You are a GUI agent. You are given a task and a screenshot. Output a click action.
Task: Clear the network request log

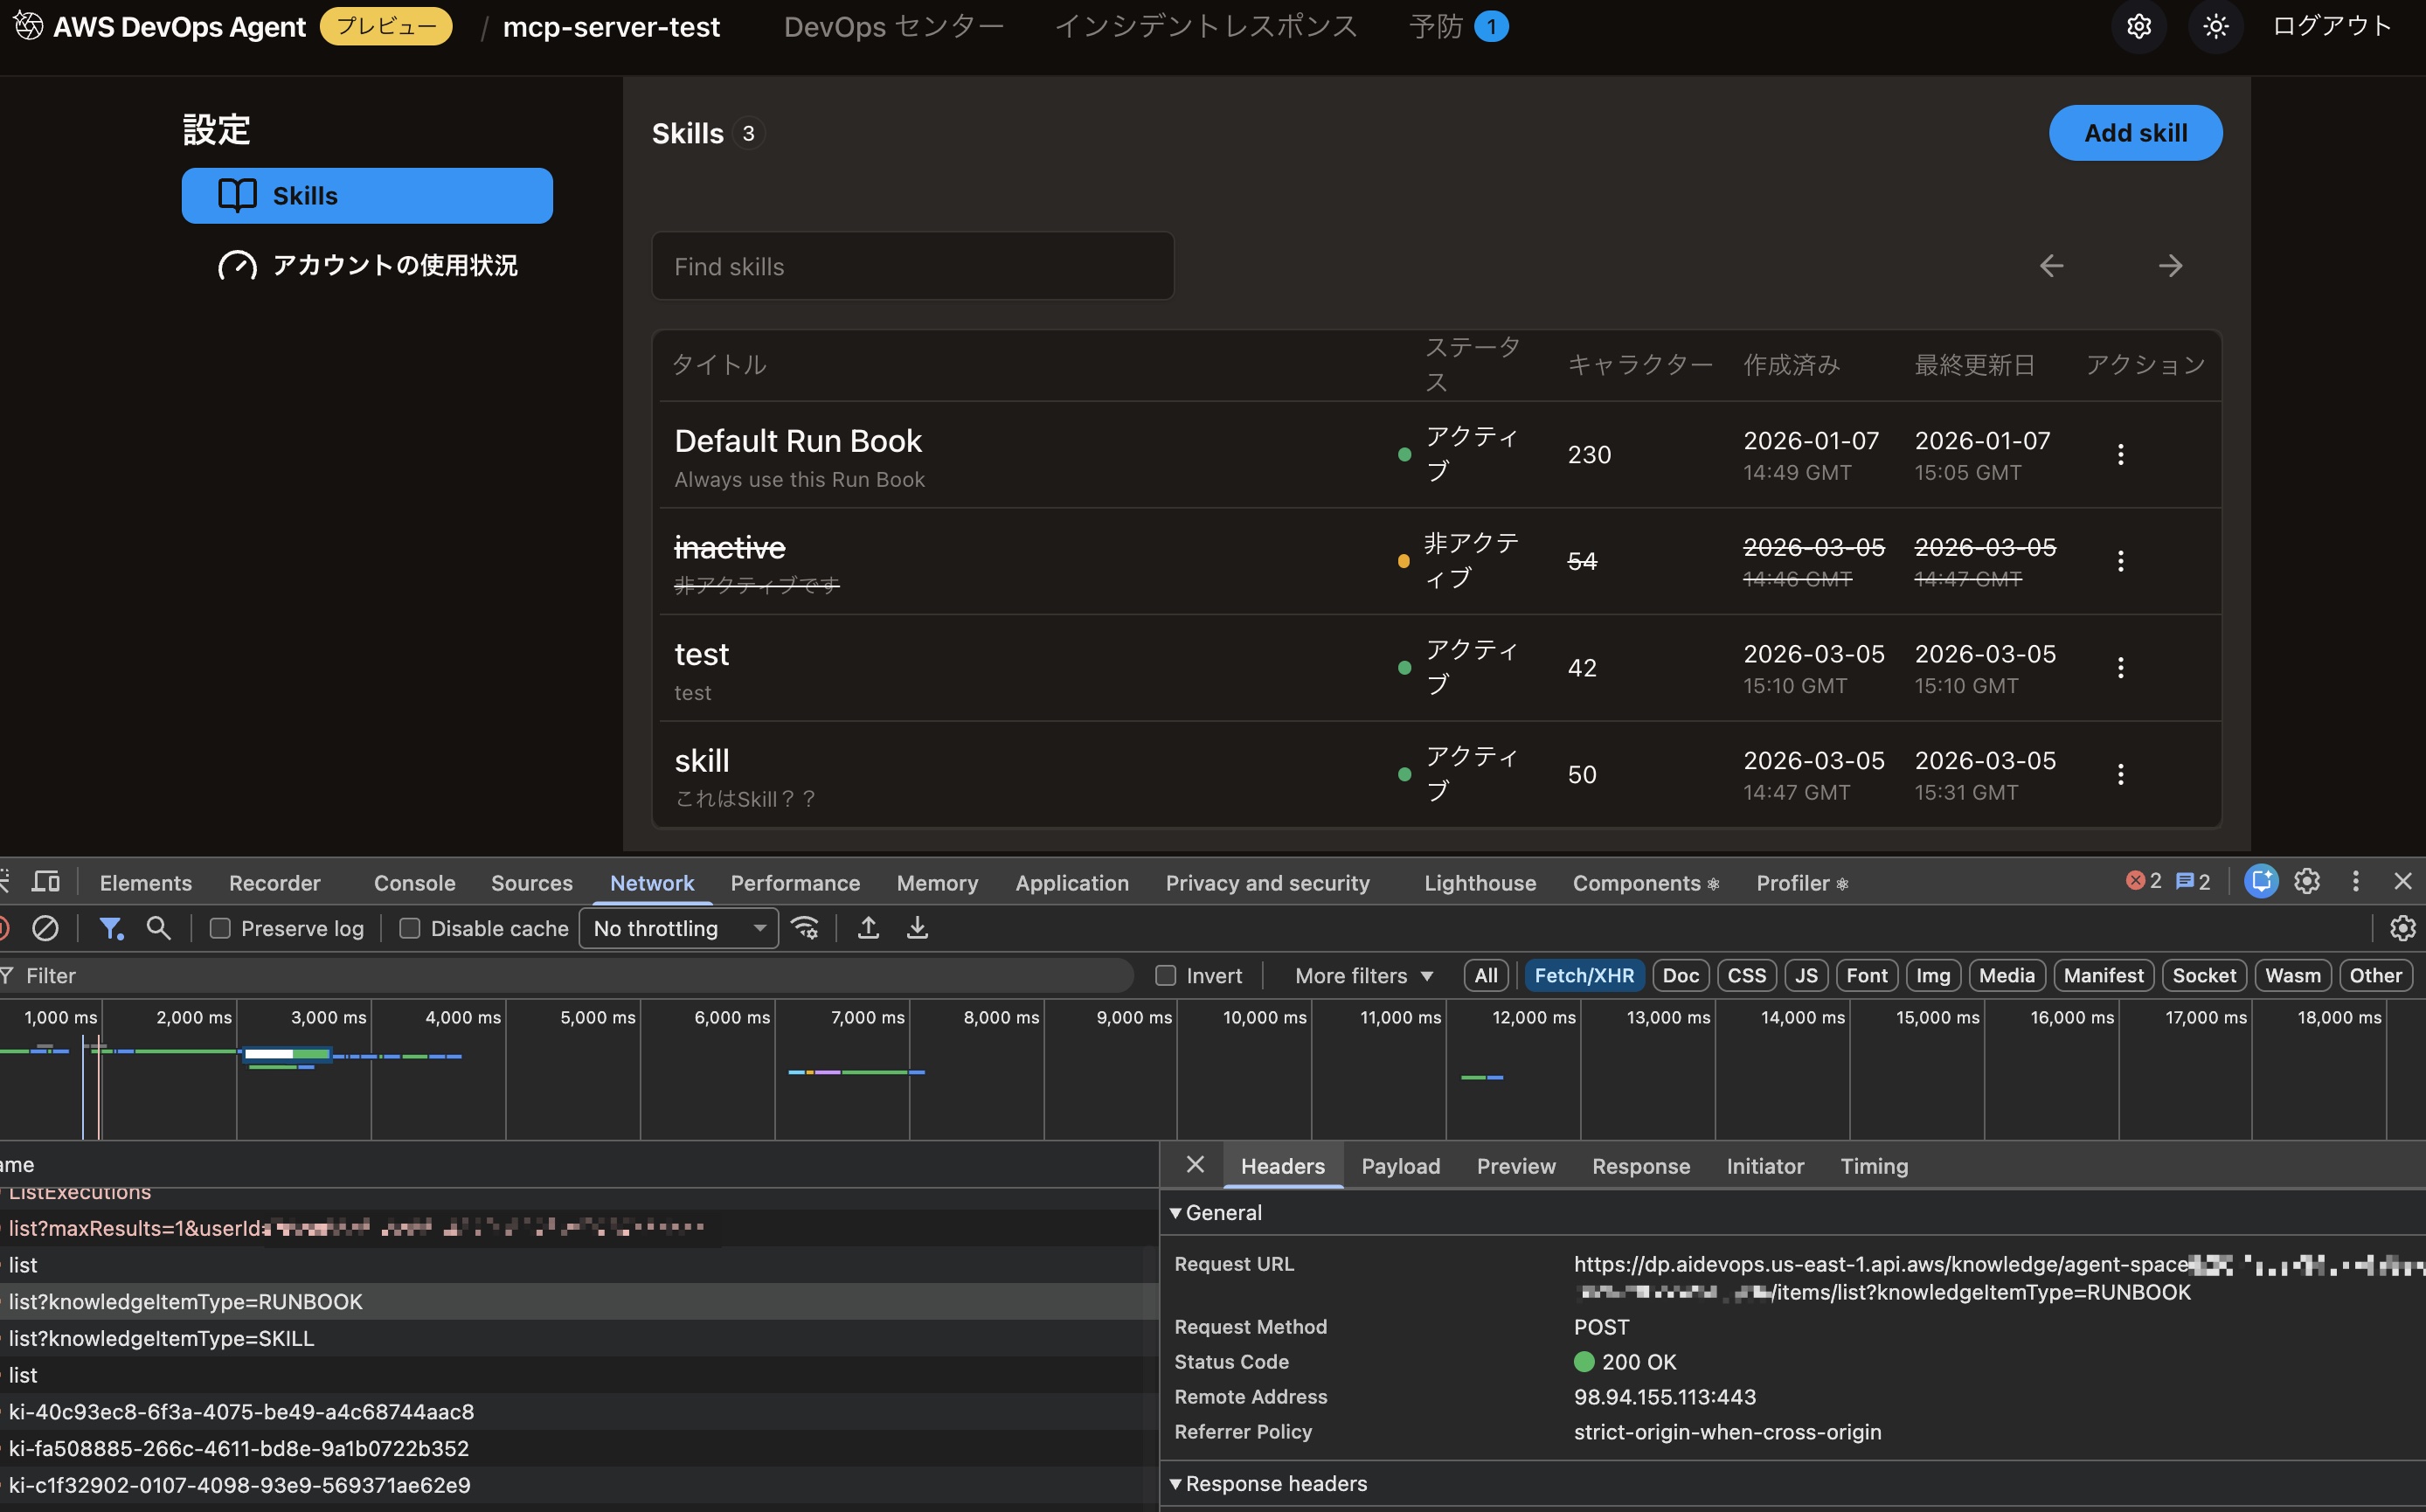coord(46,928)
